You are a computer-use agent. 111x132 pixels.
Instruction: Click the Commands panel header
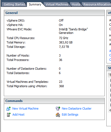(x=54, y=101)
